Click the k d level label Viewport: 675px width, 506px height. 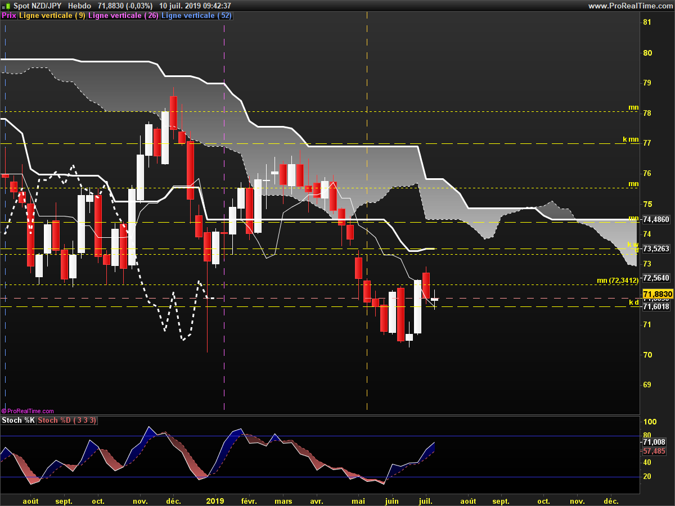tap(634, 302)
